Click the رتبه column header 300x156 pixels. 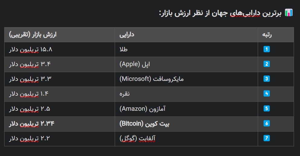click(276, 35)
